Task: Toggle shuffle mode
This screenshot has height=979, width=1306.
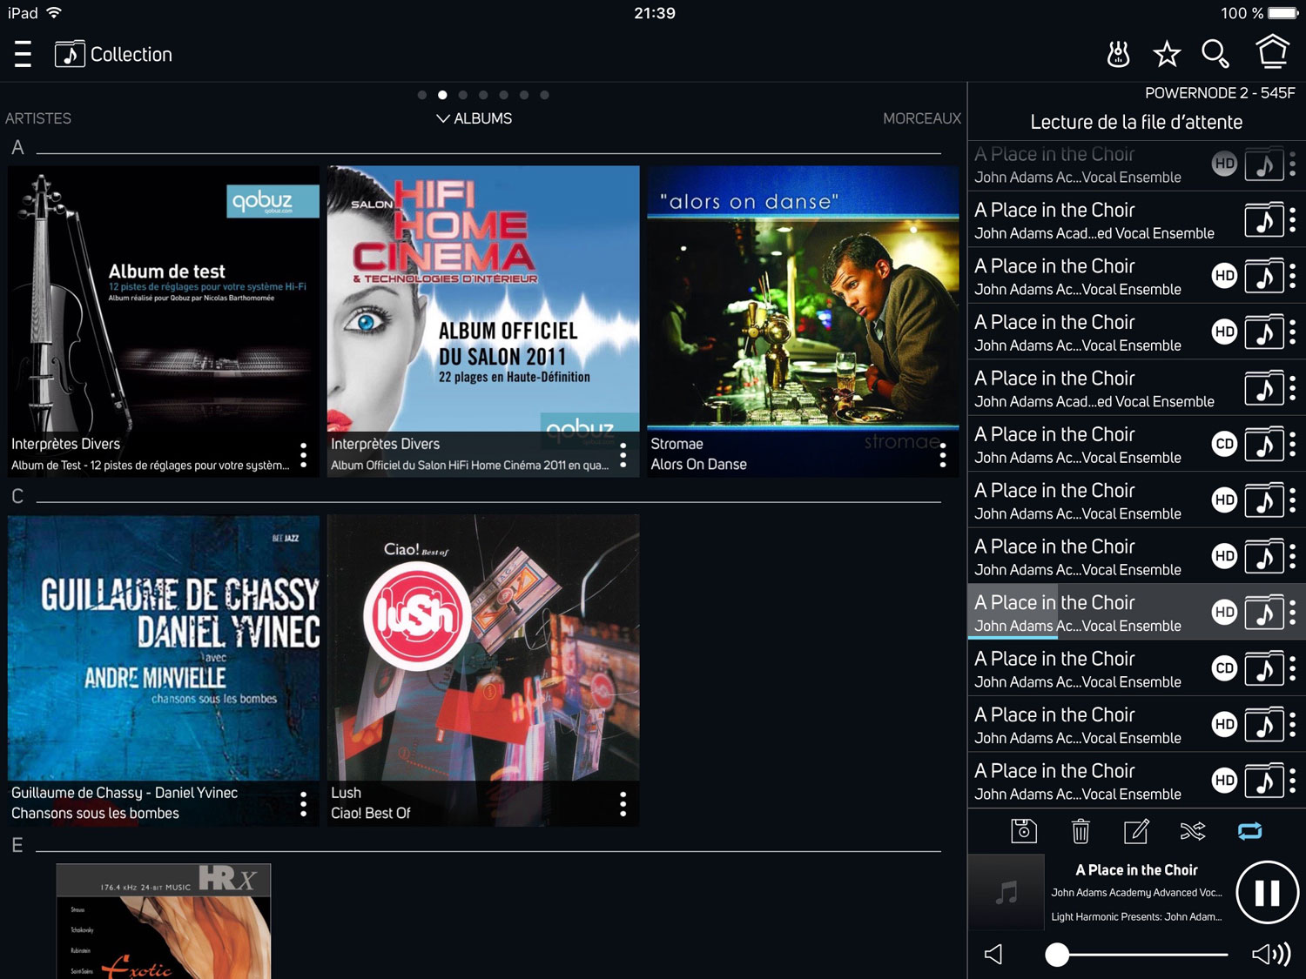Action: click(x=1193, y=831)
